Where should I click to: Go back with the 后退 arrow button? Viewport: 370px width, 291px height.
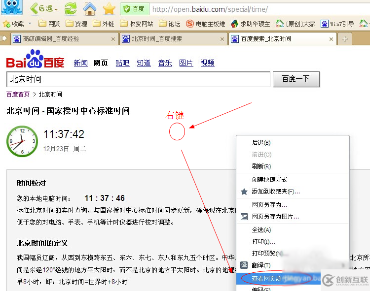(x=41, y=9)
